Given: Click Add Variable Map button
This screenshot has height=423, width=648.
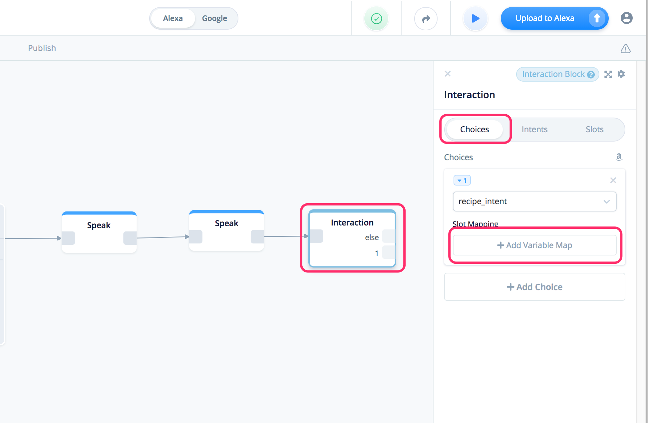Looking at the screenshot, I should pyautogui.click(x=534, y=245).
